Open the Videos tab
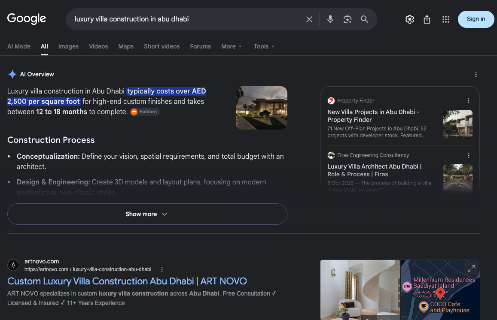 click(98, 46)
